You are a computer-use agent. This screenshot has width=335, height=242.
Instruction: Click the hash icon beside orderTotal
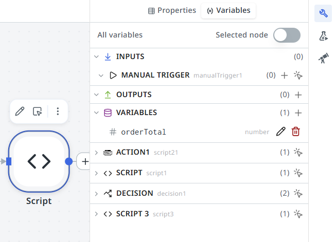coord(113,132)
